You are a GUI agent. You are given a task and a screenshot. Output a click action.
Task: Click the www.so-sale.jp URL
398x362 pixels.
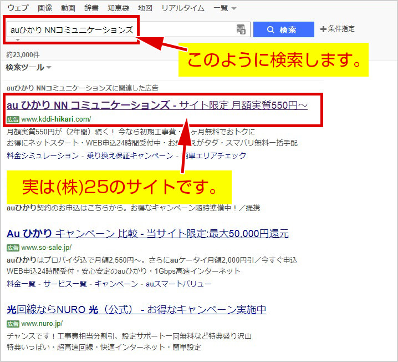[x=46, y=248]
